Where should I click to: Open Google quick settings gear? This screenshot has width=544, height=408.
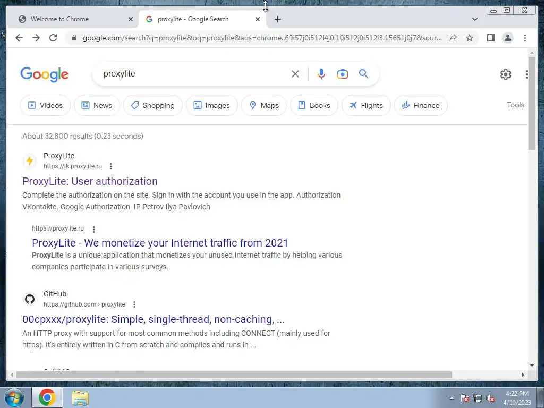[x=506, y=74]
